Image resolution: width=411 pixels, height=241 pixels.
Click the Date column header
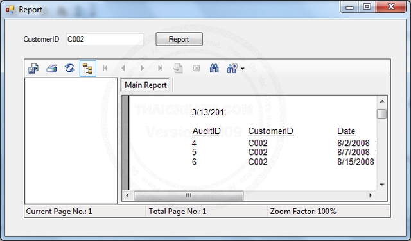[x=346, y=131]
